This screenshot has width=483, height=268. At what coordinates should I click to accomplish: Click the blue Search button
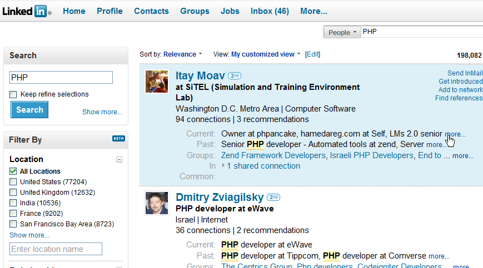[x=29, y=110]
